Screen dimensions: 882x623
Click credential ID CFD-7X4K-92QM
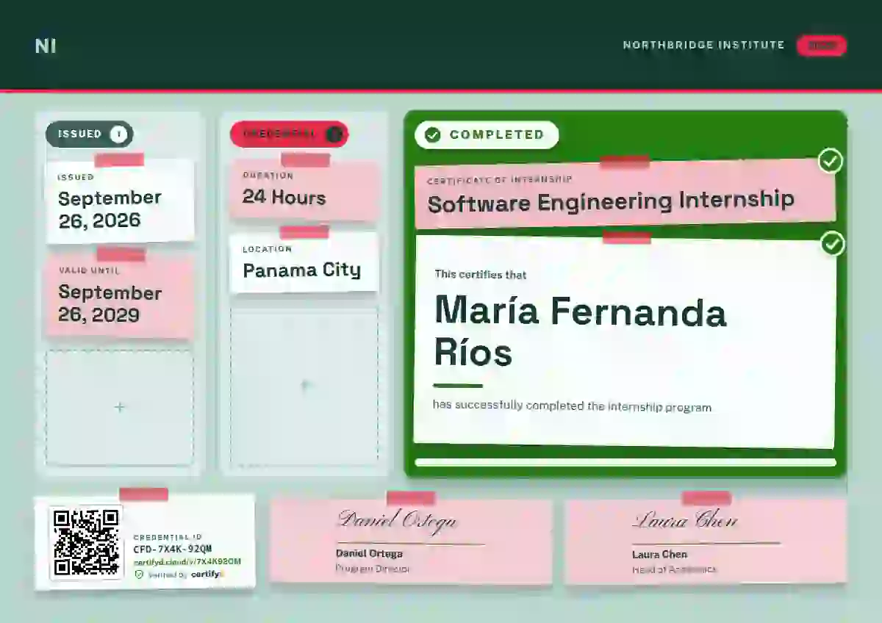click(173, 549)
